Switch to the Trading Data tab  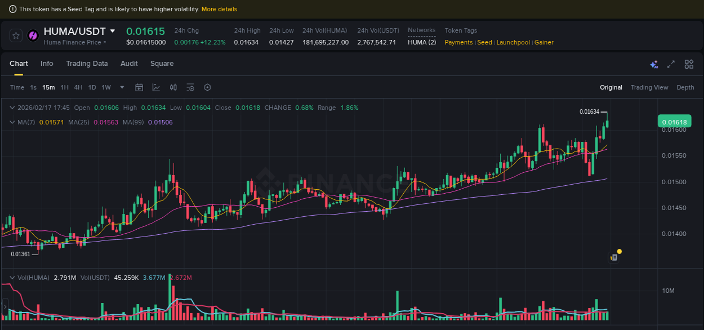(87, 64)
